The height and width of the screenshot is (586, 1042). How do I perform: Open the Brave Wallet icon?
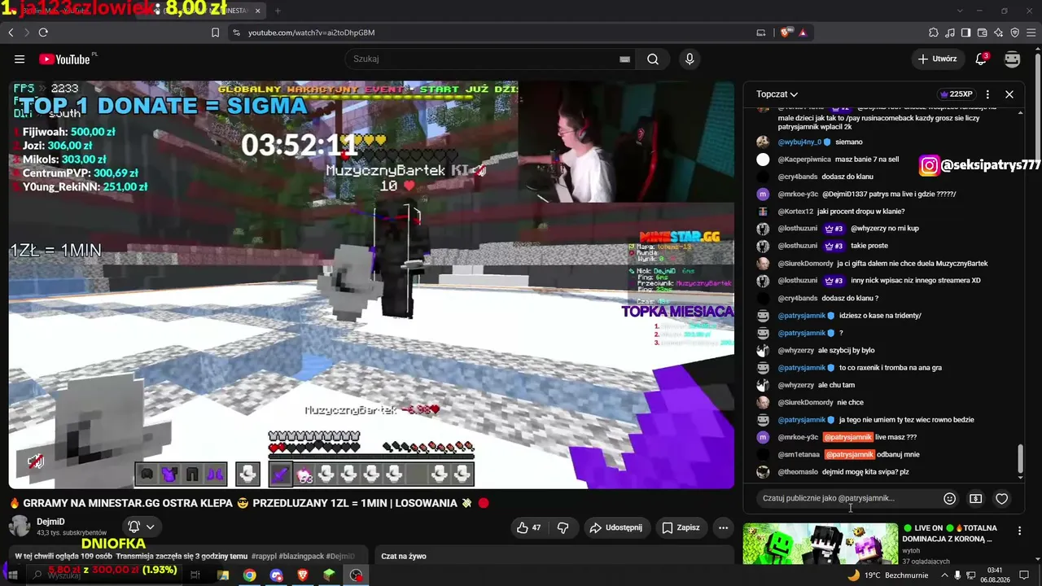click(983, 33)
